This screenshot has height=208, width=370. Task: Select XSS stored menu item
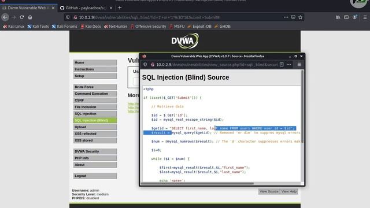95,140
